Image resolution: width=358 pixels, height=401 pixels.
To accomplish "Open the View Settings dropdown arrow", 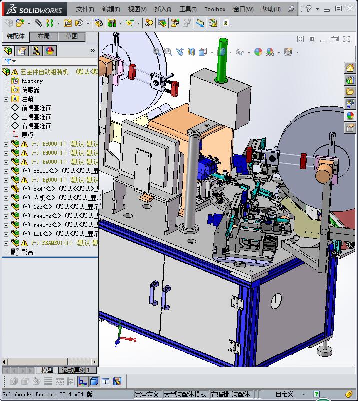I will point(297,52).
